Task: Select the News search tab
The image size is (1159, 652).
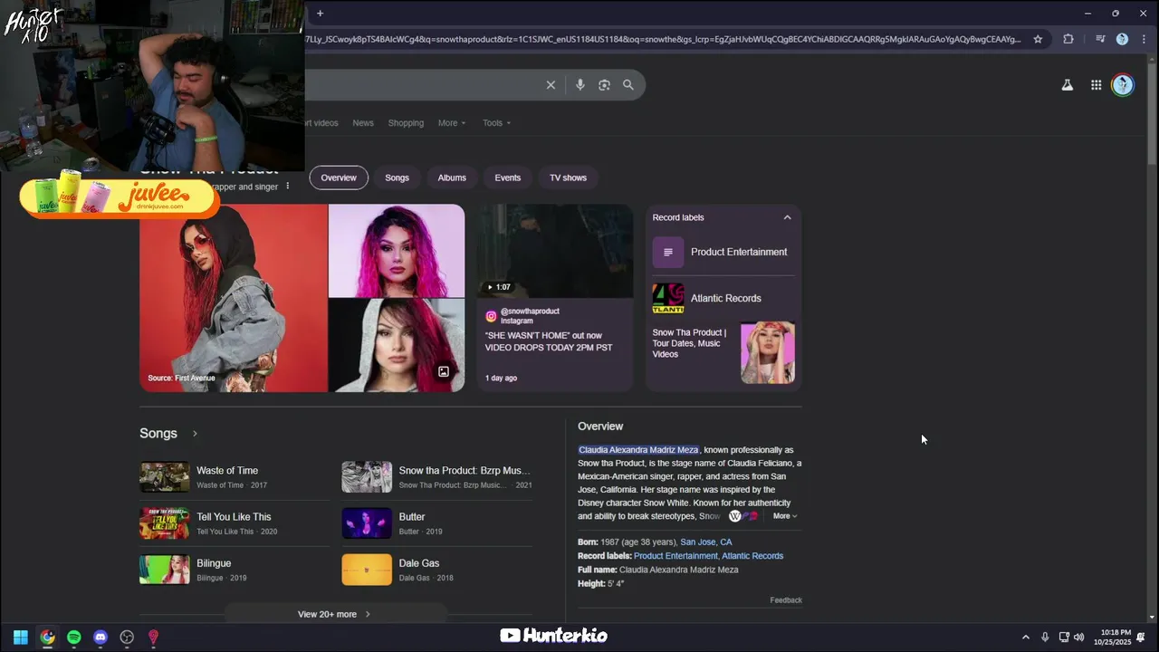Action: click(363, 123)
